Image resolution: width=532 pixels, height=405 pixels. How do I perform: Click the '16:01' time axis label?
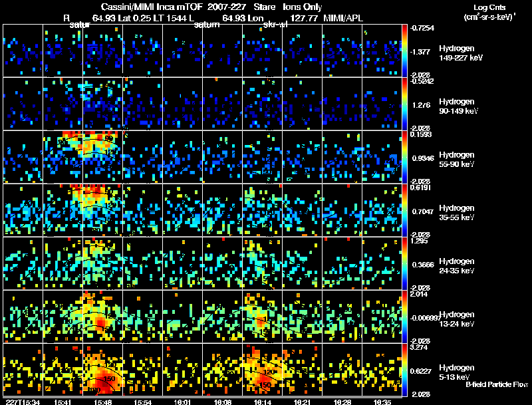(x=182, y=402)
